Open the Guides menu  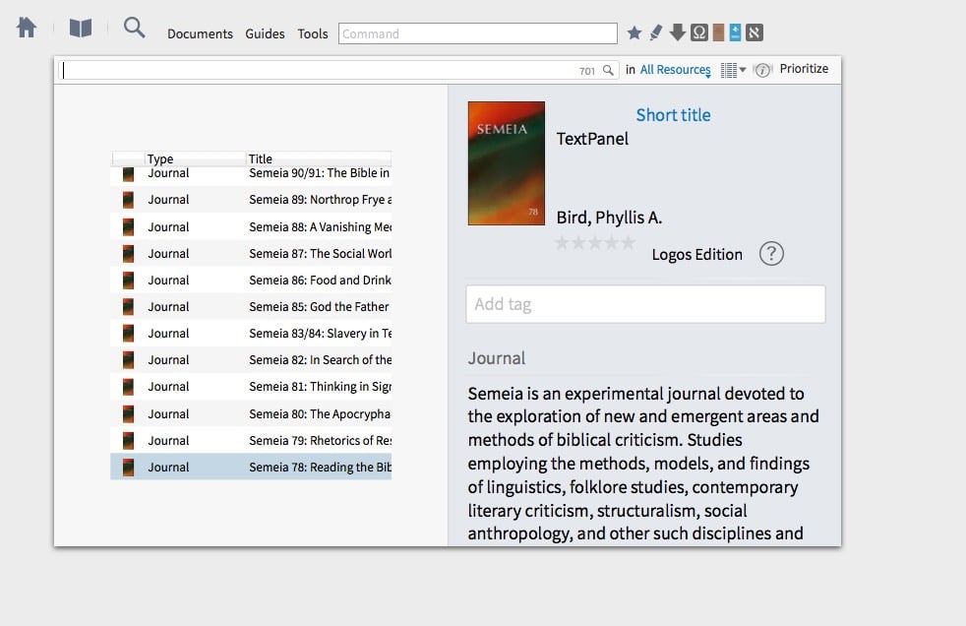[265, 33]
